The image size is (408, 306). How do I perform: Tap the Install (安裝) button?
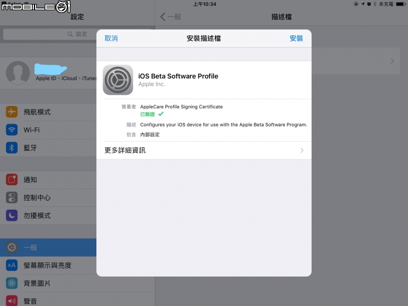coord(296,39)
